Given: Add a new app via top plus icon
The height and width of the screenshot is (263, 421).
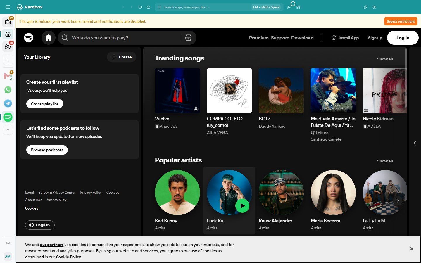Looking at the screenshot, I should pos(8,60).
